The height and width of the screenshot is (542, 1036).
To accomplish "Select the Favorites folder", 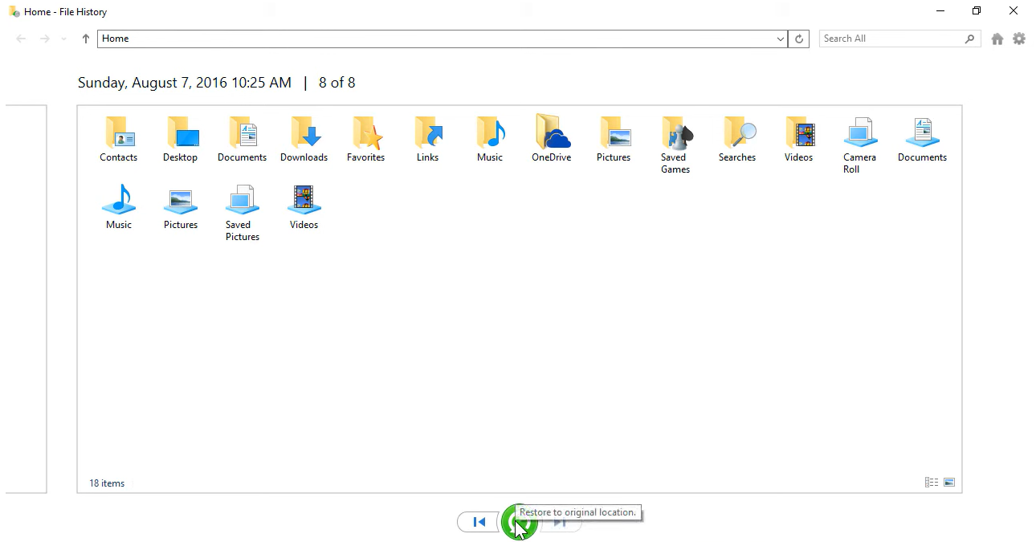I will coord(365,140).
